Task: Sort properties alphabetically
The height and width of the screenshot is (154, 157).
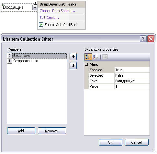Action: coord(95,57)
